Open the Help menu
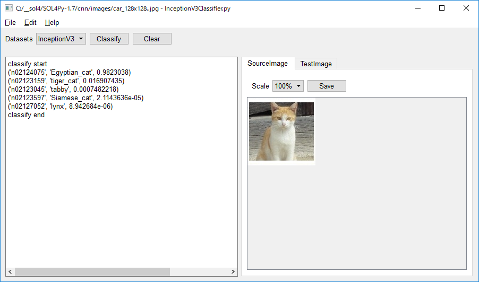Image resolution: width=479 pixels, height=282 pixels. point(52,23)
